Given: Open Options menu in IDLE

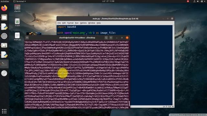Looking at the screenshot, I should pyautogui.click(x=83, y=23).
